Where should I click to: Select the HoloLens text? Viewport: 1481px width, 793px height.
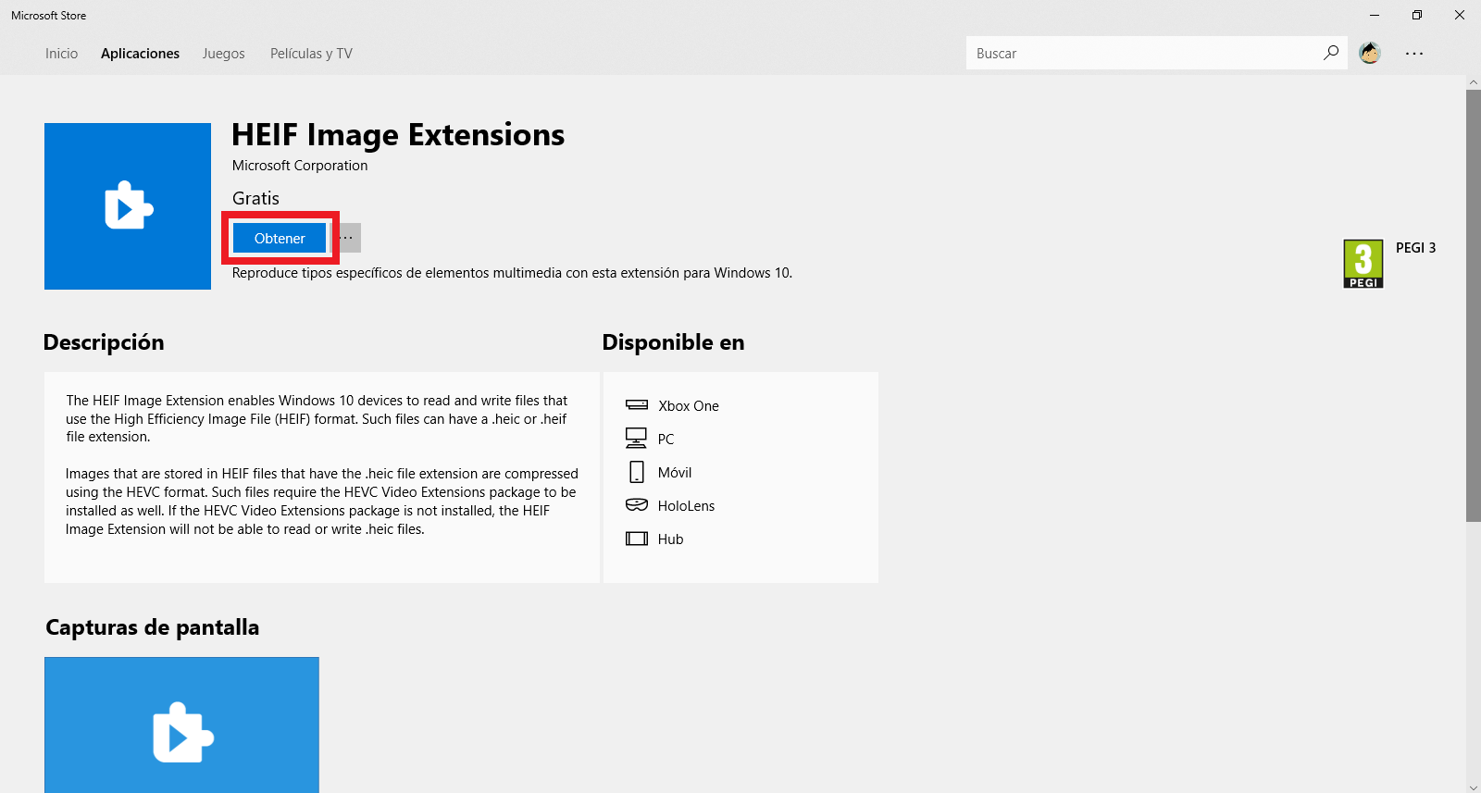pos(686,506)
